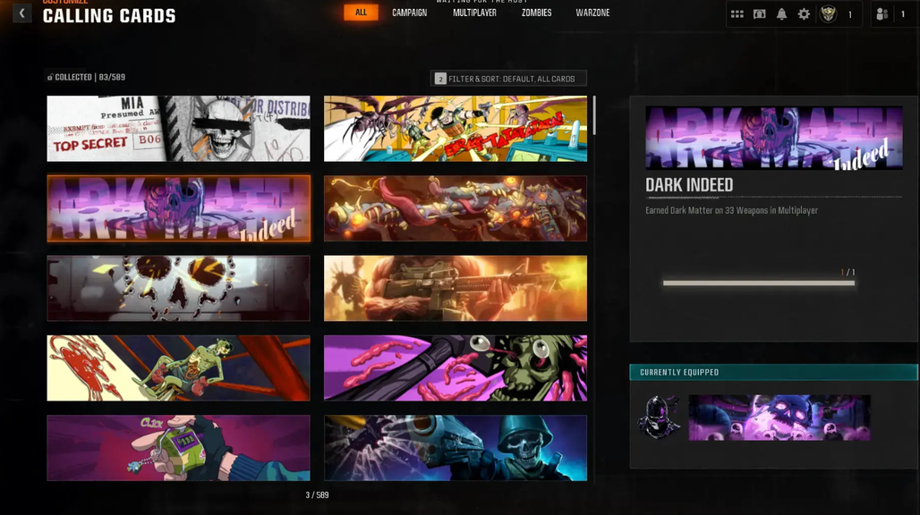Click the Dark Indeed preview image

tap(774, 138)
